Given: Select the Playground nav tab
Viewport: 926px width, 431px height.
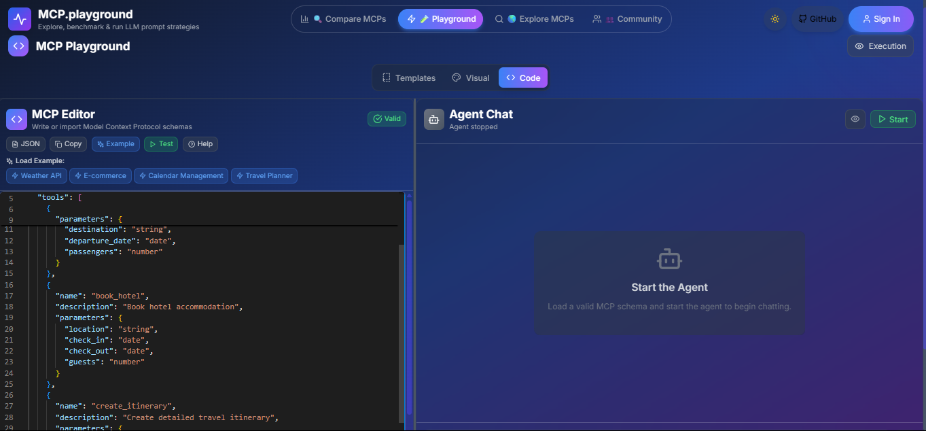Looking at the screenshot, I should point(441,19).
